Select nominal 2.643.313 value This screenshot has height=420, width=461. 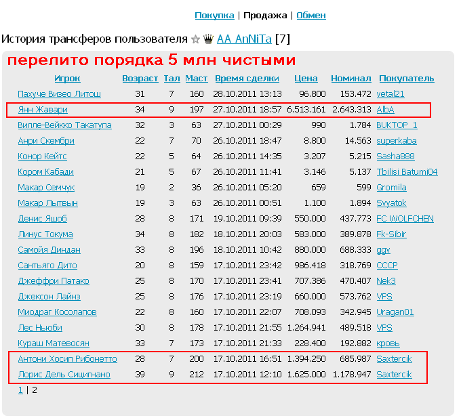pyautogui.click(x=352, y=110)
